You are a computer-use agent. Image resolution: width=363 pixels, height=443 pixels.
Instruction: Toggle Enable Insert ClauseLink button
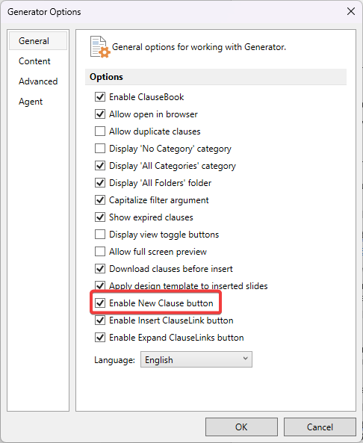[x=100, y=320]
